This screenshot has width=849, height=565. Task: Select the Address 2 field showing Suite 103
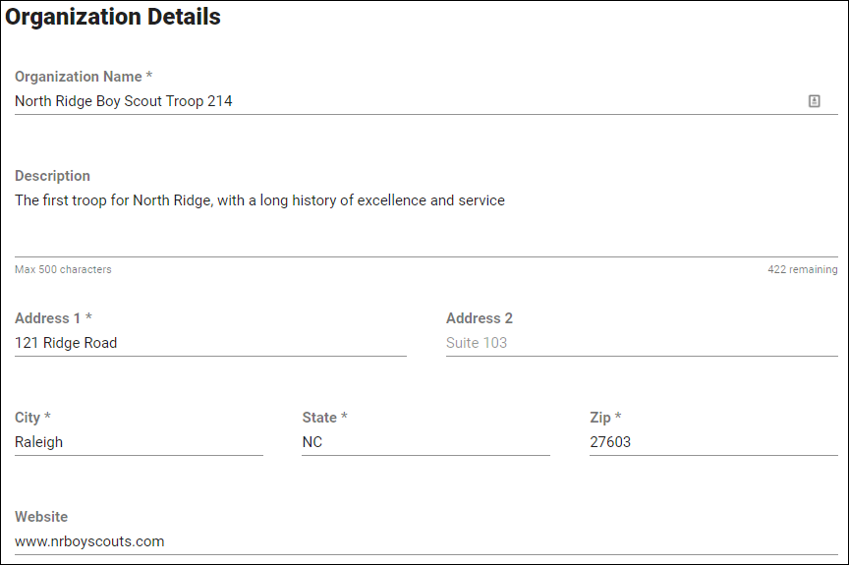(x=642, y=343)
